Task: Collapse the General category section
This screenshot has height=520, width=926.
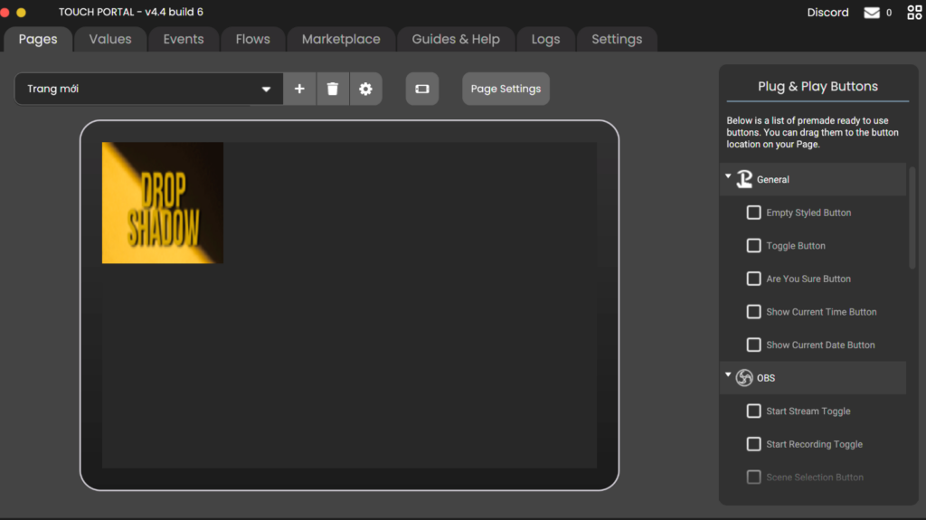Action: pos(728,177)
